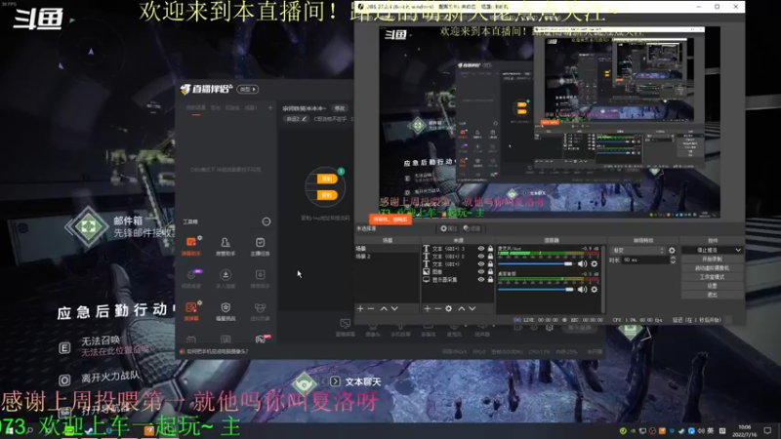This screenshot has width=781, height=439.
Task: Toggle visibility of first 文本 (GDI+) source
Action: point(480,263)
